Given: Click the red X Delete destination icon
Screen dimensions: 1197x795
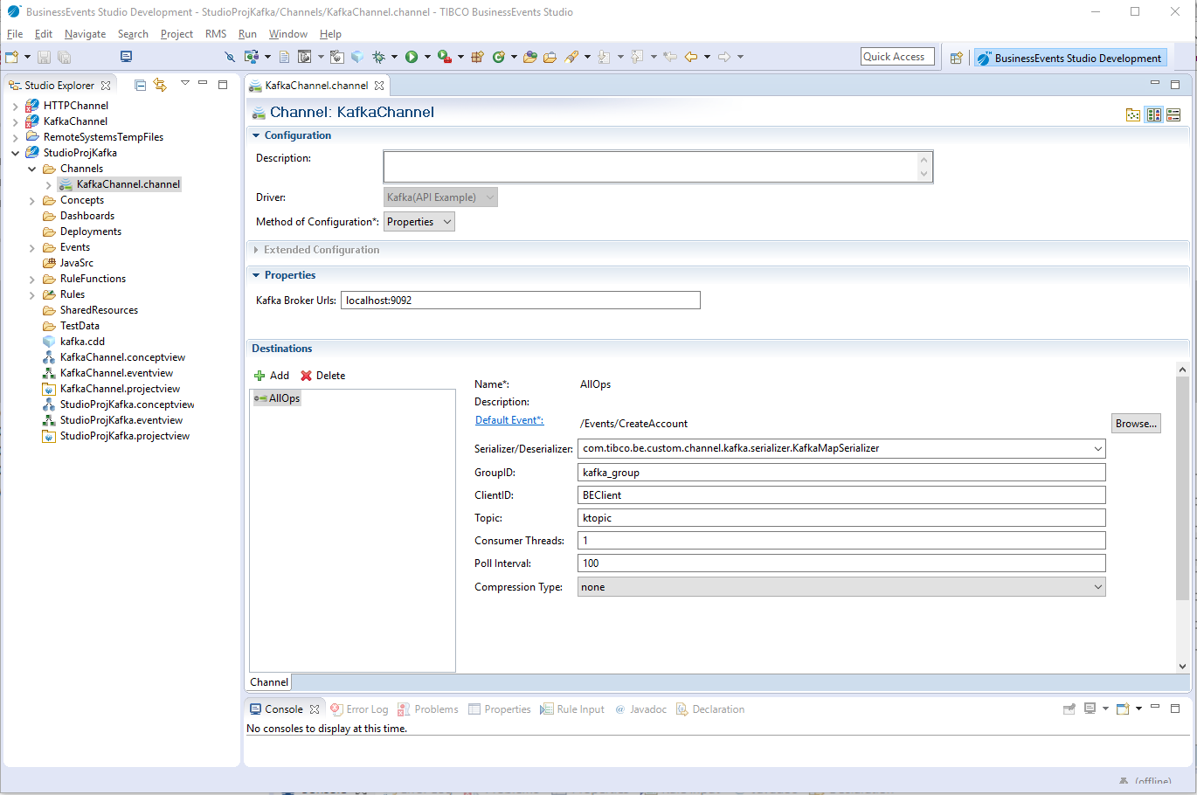Looking at the screenshot, I should click(306, 376).
